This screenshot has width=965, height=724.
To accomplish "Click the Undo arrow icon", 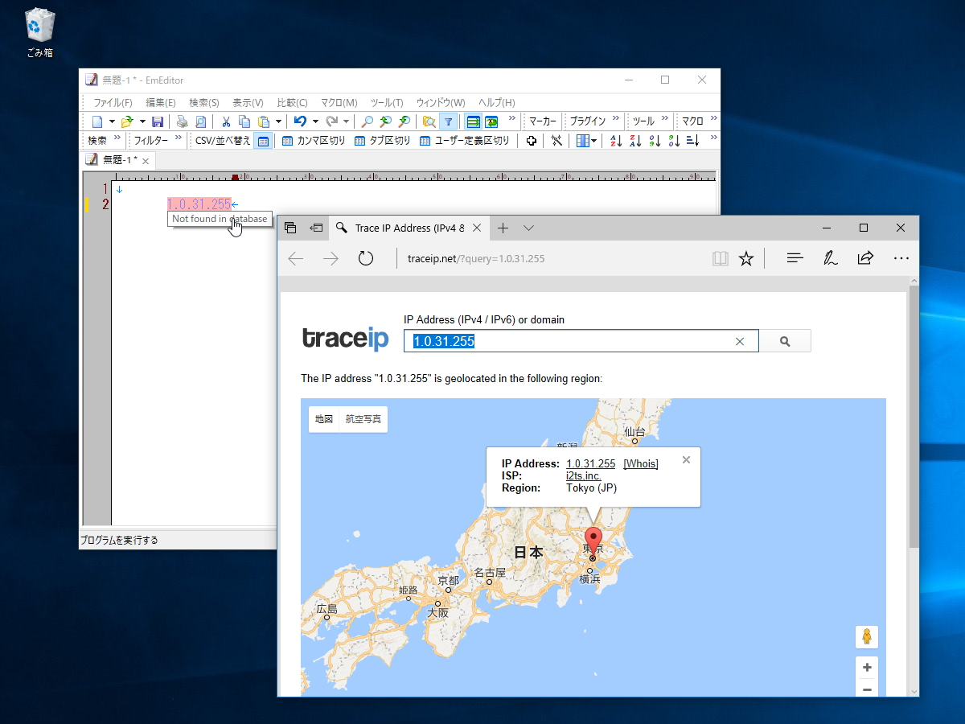I will 300,121.
